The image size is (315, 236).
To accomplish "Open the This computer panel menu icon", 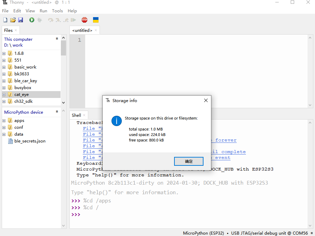I will tap(57, 39).
